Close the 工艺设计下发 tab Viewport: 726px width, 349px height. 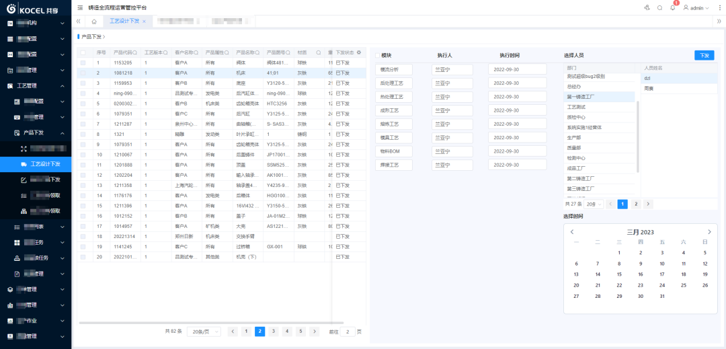[x=144, y=22]
